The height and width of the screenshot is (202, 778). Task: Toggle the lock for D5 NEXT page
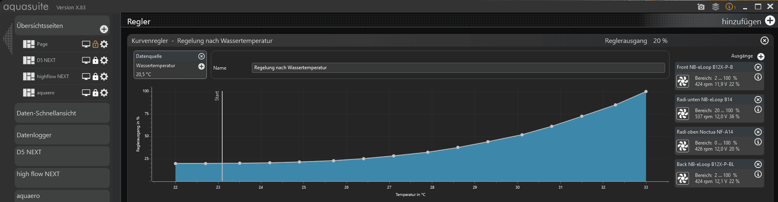[95, 60]
